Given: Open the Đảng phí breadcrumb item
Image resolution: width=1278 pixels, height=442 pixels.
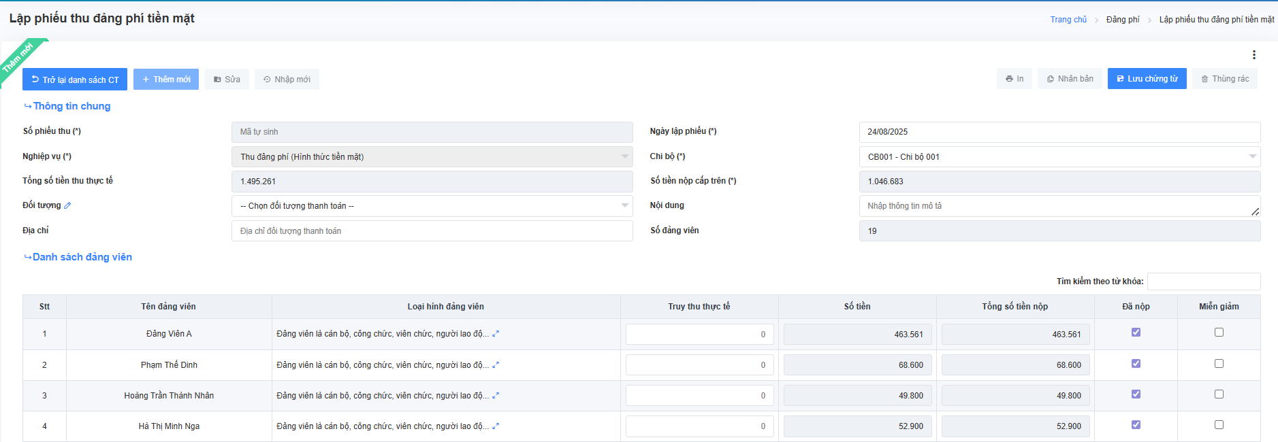Looking at the screenshot, I should point(1122,20).
